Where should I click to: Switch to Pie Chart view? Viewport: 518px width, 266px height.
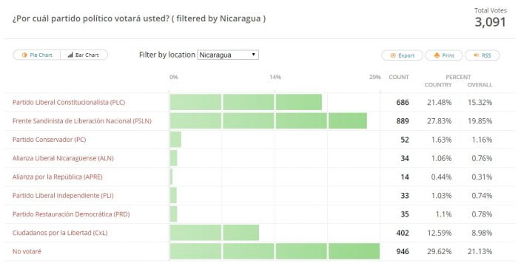tap(37, 55)
